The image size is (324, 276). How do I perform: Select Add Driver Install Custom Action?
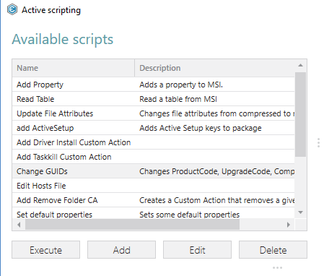click(x=154, y=142)
